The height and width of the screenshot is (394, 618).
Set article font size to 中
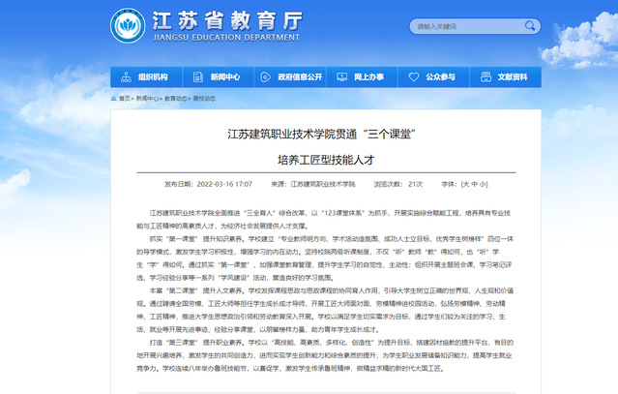point(474,183)
